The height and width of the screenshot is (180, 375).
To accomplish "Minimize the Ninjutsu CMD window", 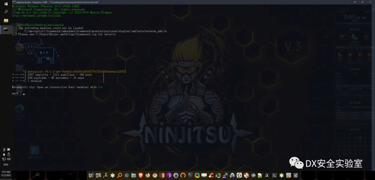I will click(355, 2).
